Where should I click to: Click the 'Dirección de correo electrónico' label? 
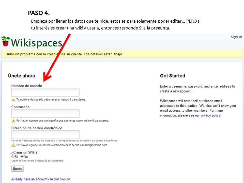(x=37, y=128)
